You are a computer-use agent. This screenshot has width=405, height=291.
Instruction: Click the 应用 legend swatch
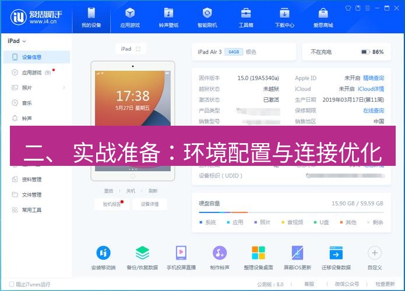[228, 222]
